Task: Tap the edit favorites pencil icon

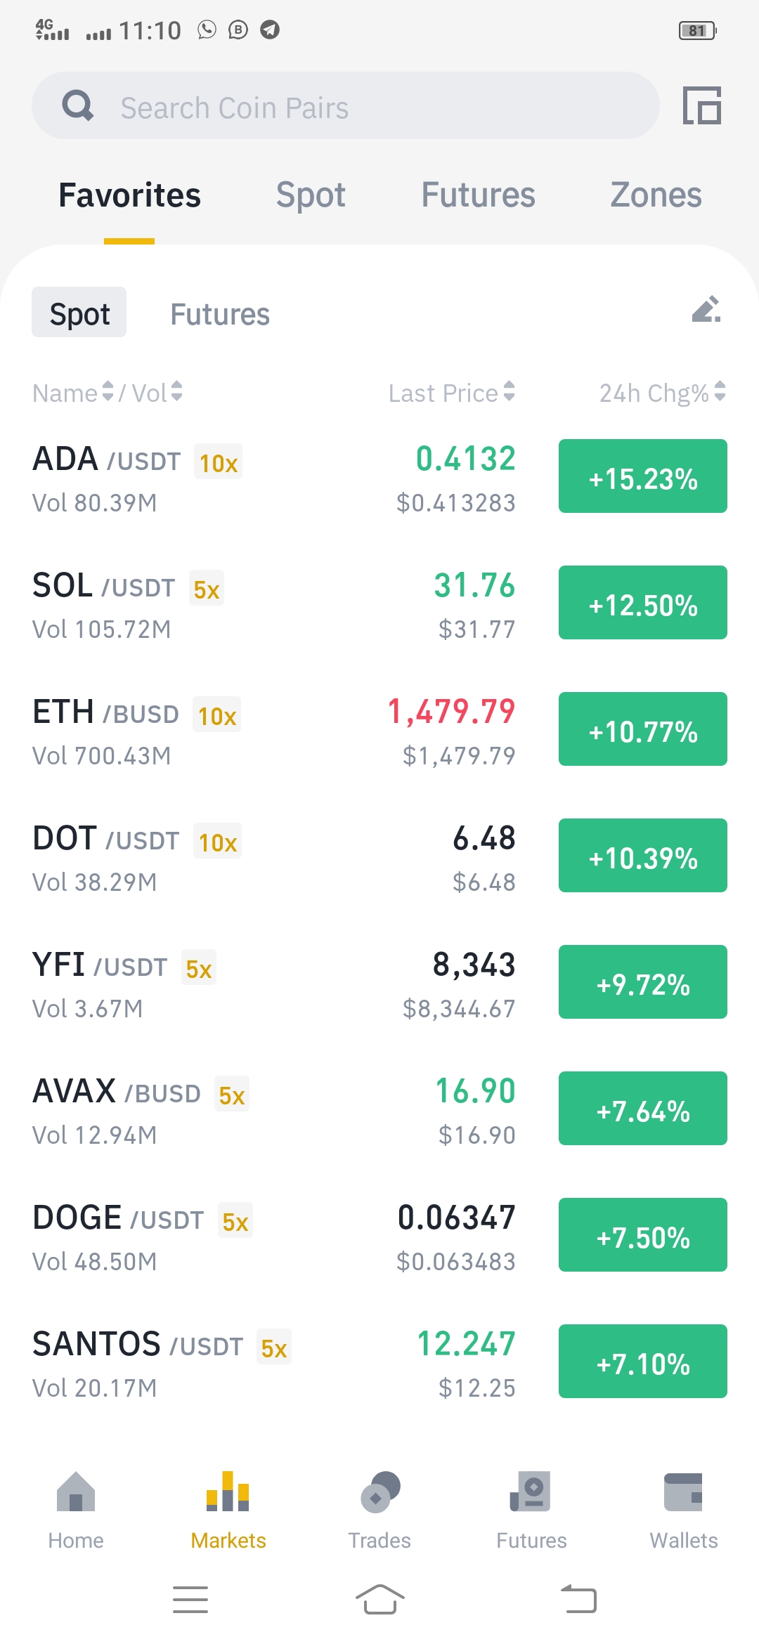Action: [x=706, y=309]
